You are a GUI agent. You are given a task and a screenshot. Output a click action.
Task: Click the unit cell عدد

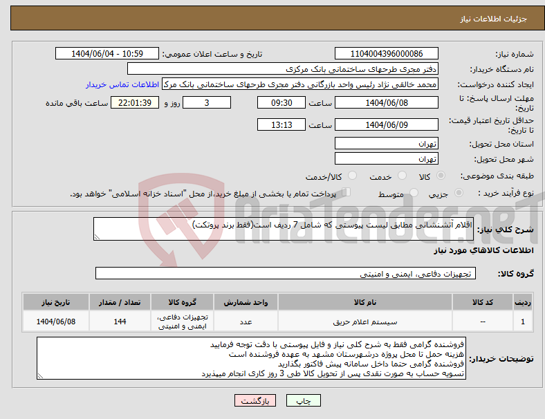(x=246, y=322)
